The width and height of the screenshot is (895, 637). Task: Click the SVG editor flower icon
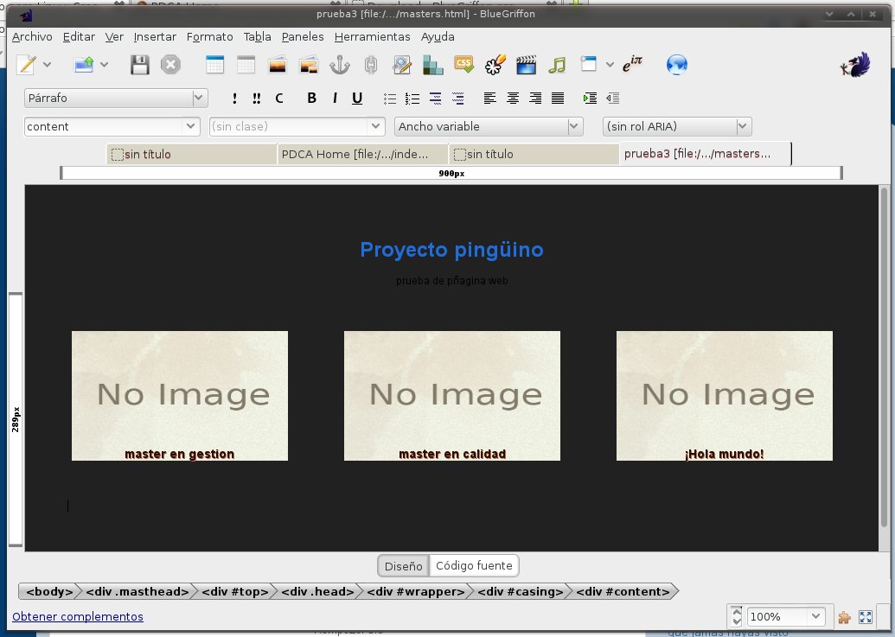click(495, 65)
